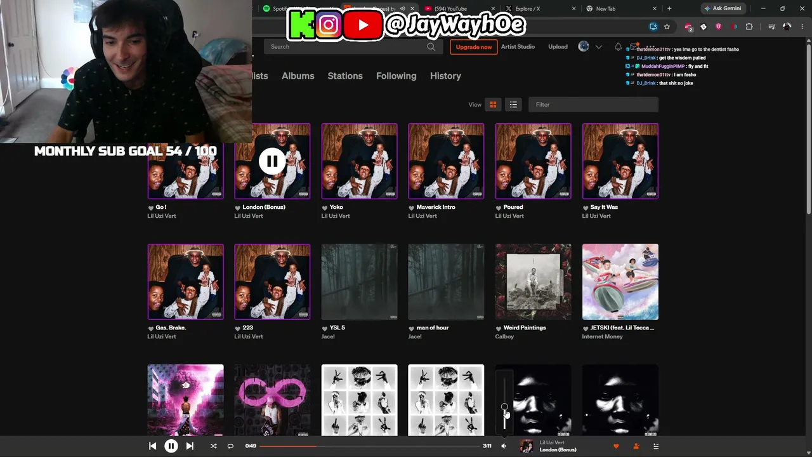
Task: Toggle the heart next to Poured
Action: [499, 208]
